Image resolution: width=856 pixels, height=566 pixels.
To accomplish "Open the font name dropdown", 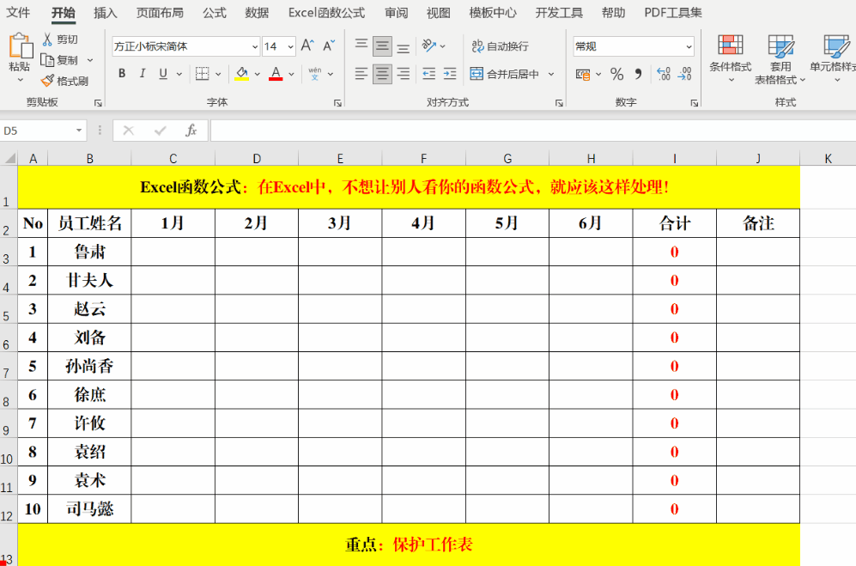I will 254,46.
